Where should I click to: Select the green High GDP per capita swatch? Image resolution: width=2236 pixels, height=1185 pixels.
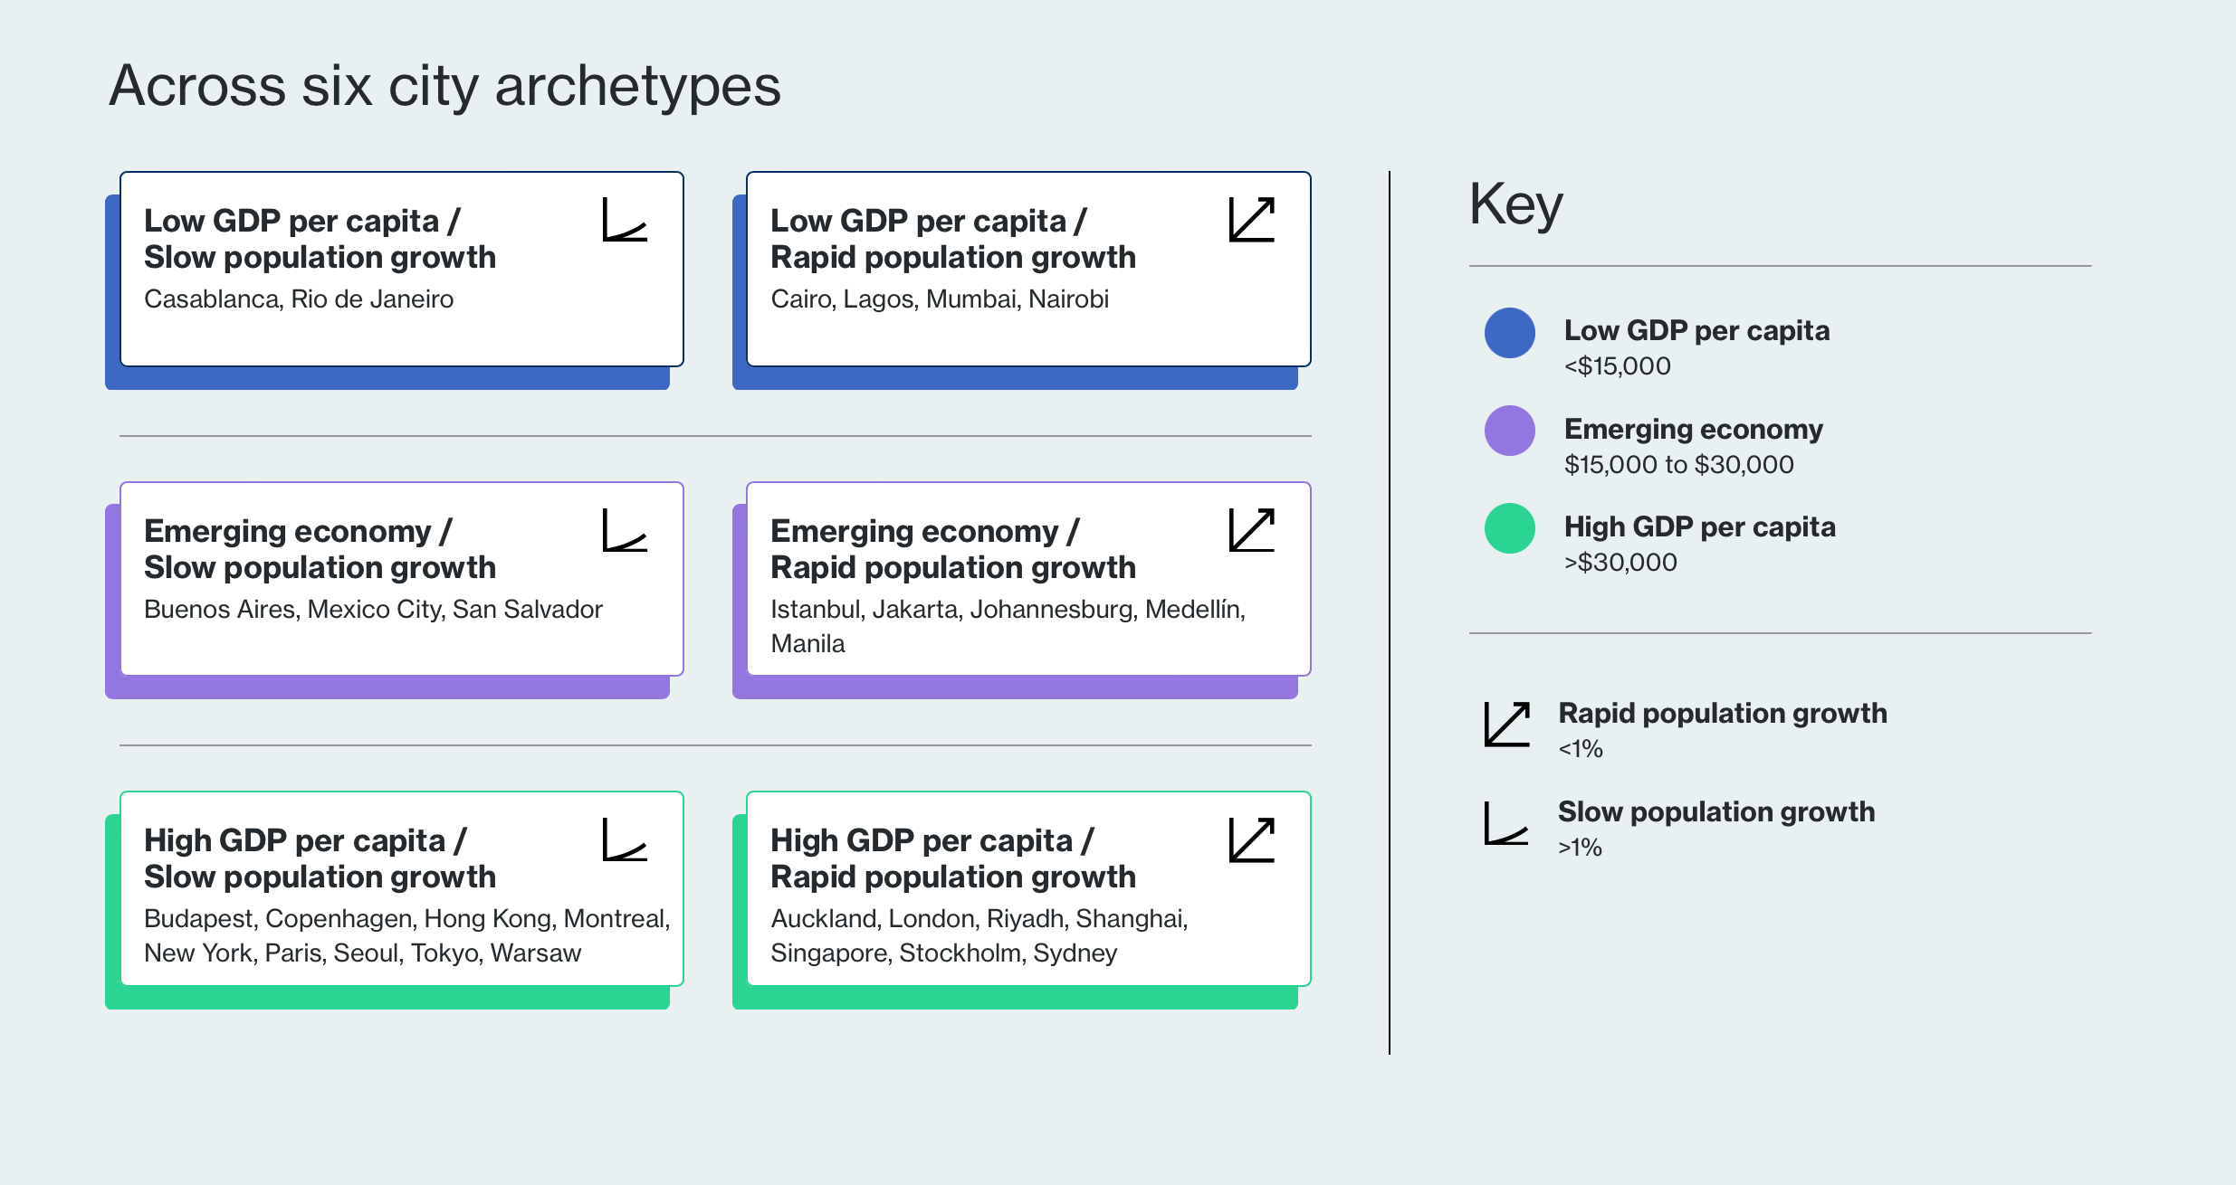tap(1510, 528)
